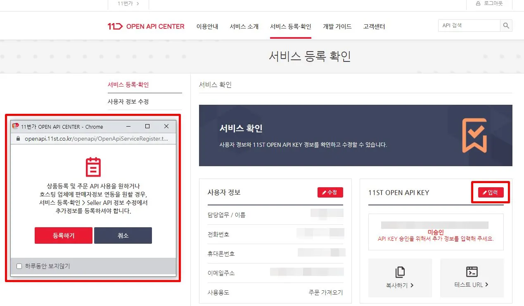The image size is (524, 306).
Task: Click the 테스트 URL tile
Action: pyautogui.click(x=472, y=278)
